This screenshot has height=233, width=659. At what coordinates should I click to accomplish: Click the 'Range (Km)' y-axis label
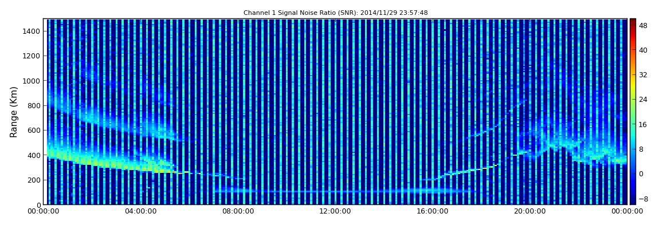[x=14, y=112]
